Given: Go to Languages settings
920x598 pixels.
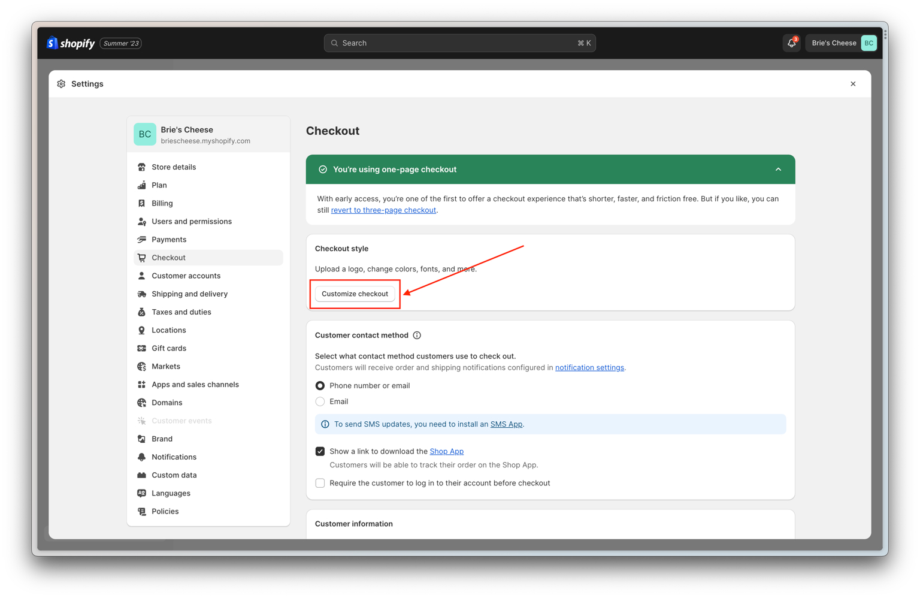Looking at the screenshot, I should [208, 493].
